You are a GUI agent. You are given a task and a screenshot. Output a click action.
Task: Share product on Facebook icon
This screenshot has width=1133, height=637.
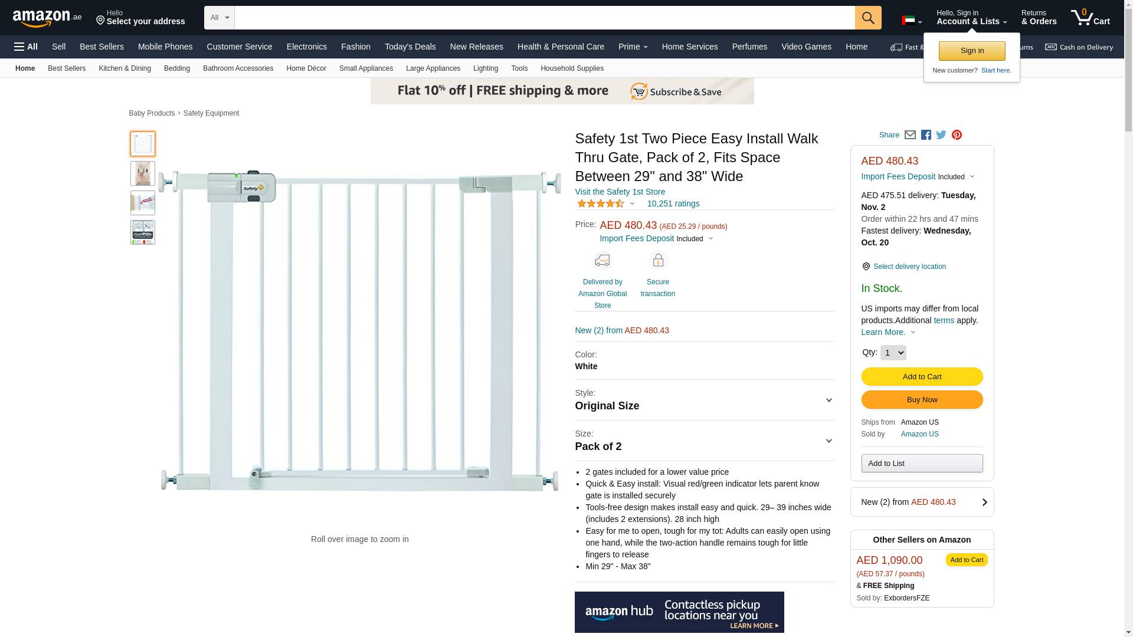pos(926,135)
